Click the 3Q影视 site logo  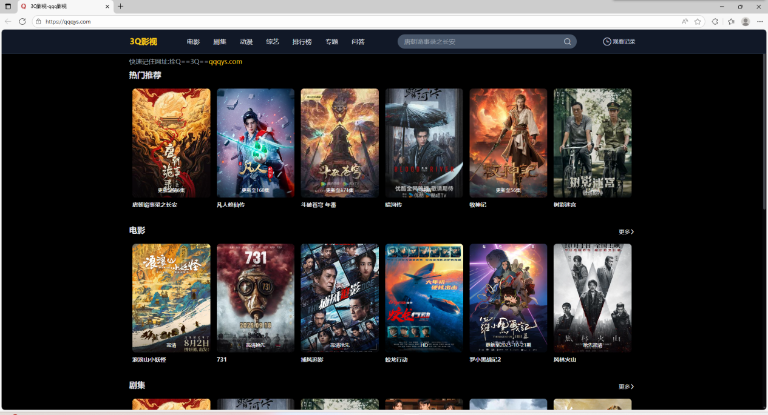143,42
